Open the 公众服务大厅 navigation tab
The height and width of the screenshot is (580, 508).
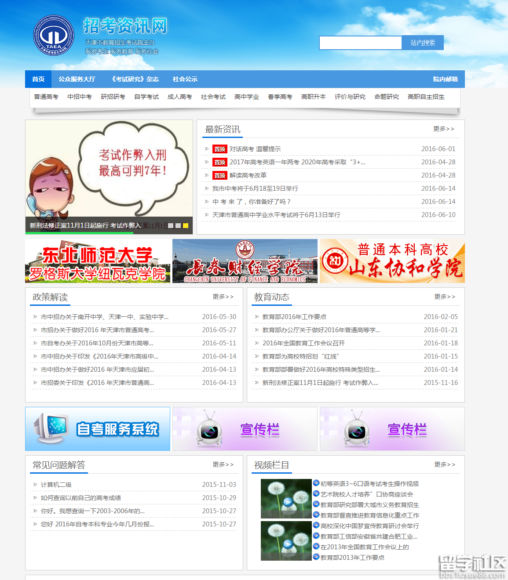(77, 79)
